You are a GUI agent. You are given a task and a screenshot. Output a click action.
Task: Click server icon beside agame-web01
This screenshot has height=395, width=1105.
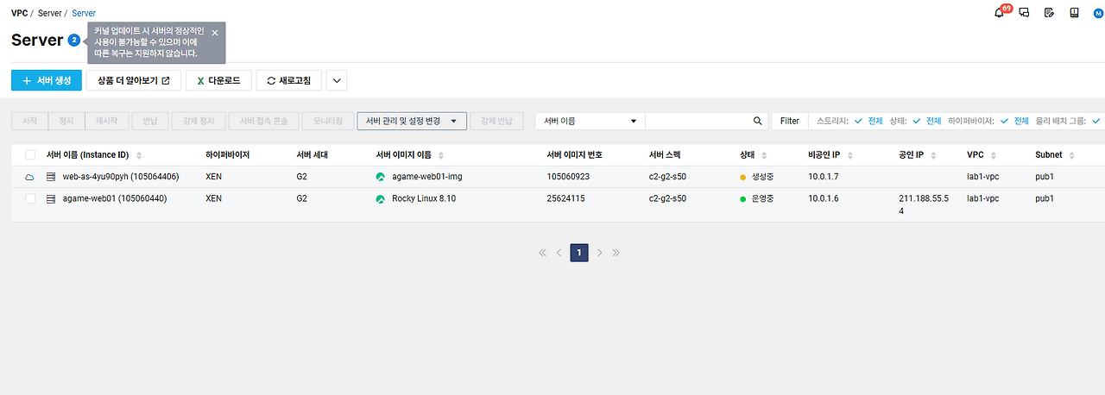51,198
